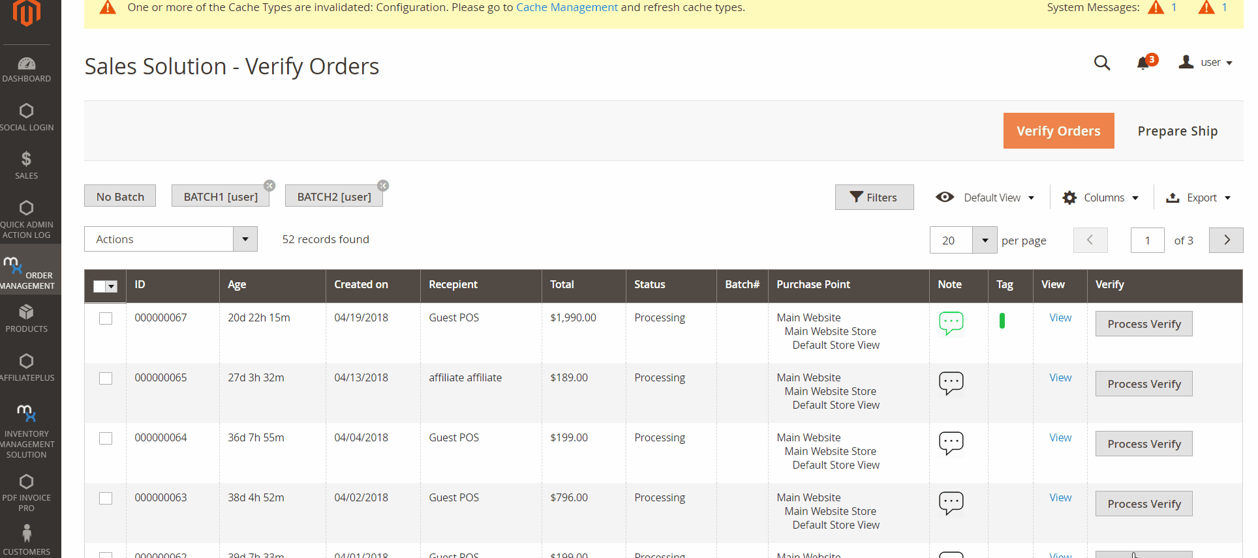Open the Filters panel
This screenshot has width=1258, height=558.
tap(874, 198)
